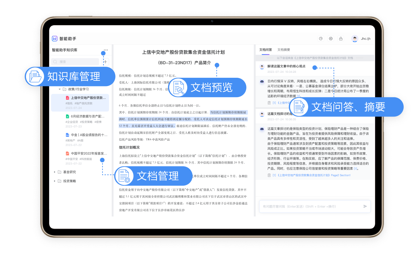420x257 pixels.
Task: Click the plus button beside search
Action: pyautogui.click(x=105, y=62)
